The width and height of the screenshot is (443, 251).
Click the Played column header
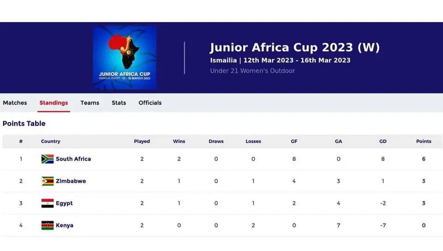[142, 141]
